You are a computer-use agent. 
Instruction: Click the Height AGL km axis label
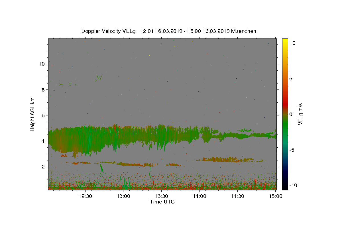click(33, 114)
